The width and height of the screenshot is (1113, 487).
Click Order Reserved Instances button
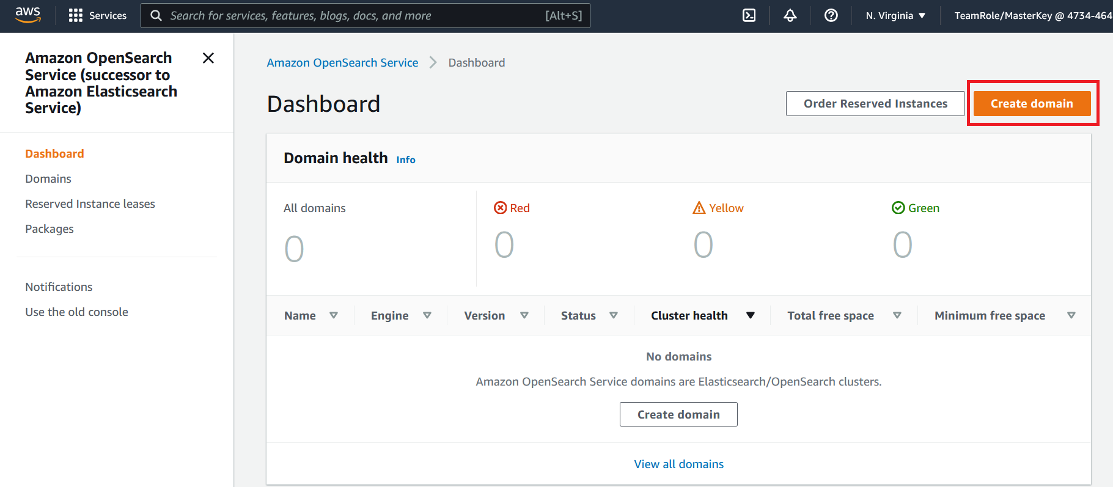[x=875, y=104]
